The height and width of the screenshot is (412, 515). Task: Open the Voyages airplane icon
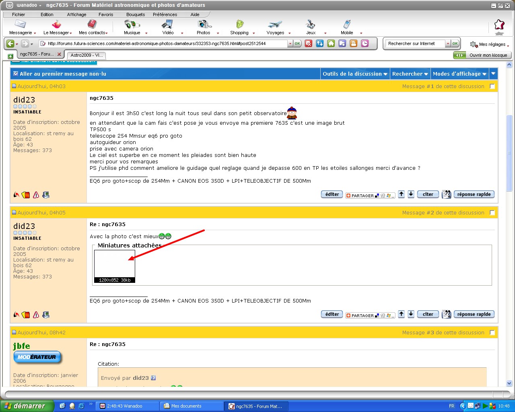coord(275,24)
